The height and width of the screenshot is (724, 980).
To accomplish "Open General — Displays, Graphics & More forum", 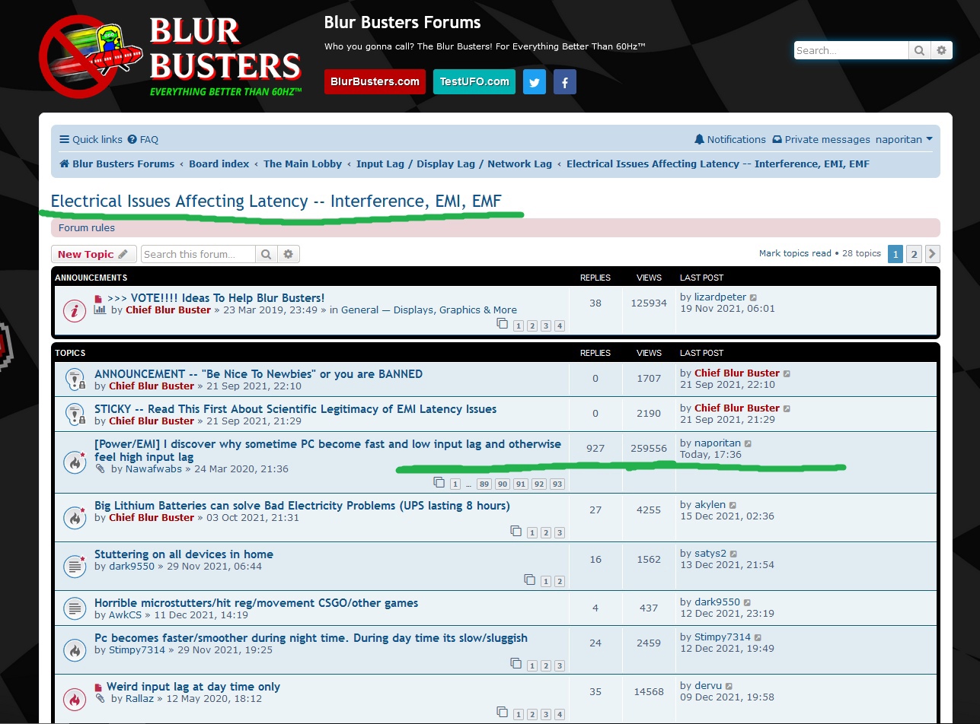I will (429, 310).
